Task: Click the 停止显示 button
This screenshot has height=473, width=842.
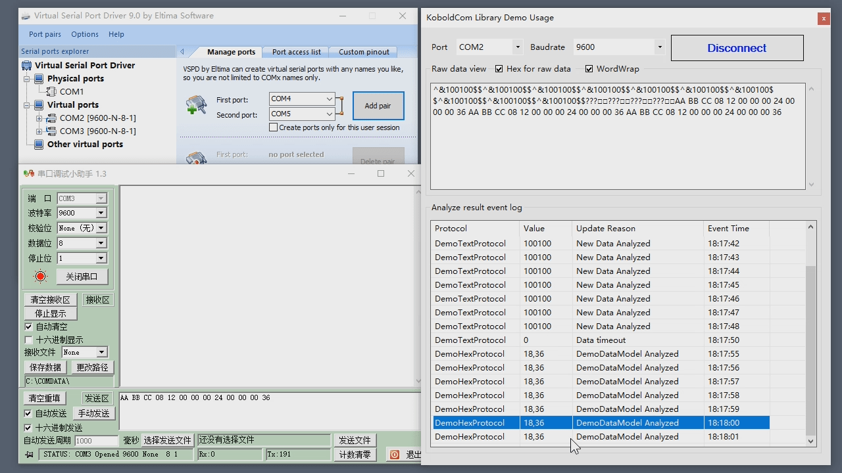Action: [50, 313]
